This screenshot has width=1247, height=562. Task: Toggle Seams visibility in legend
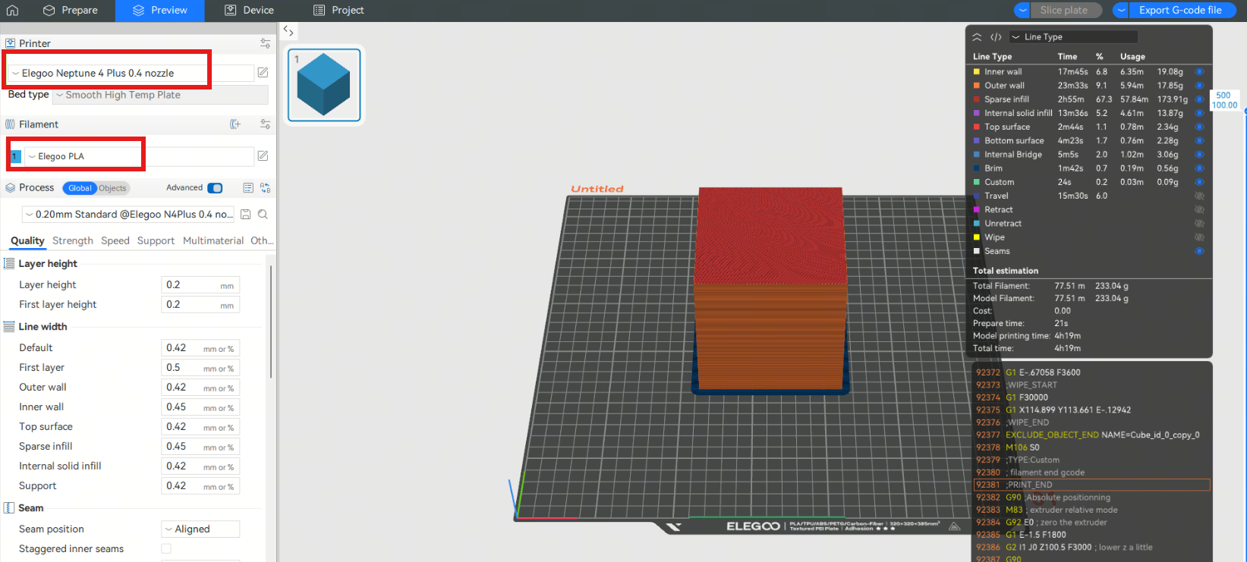point(1199,251)
